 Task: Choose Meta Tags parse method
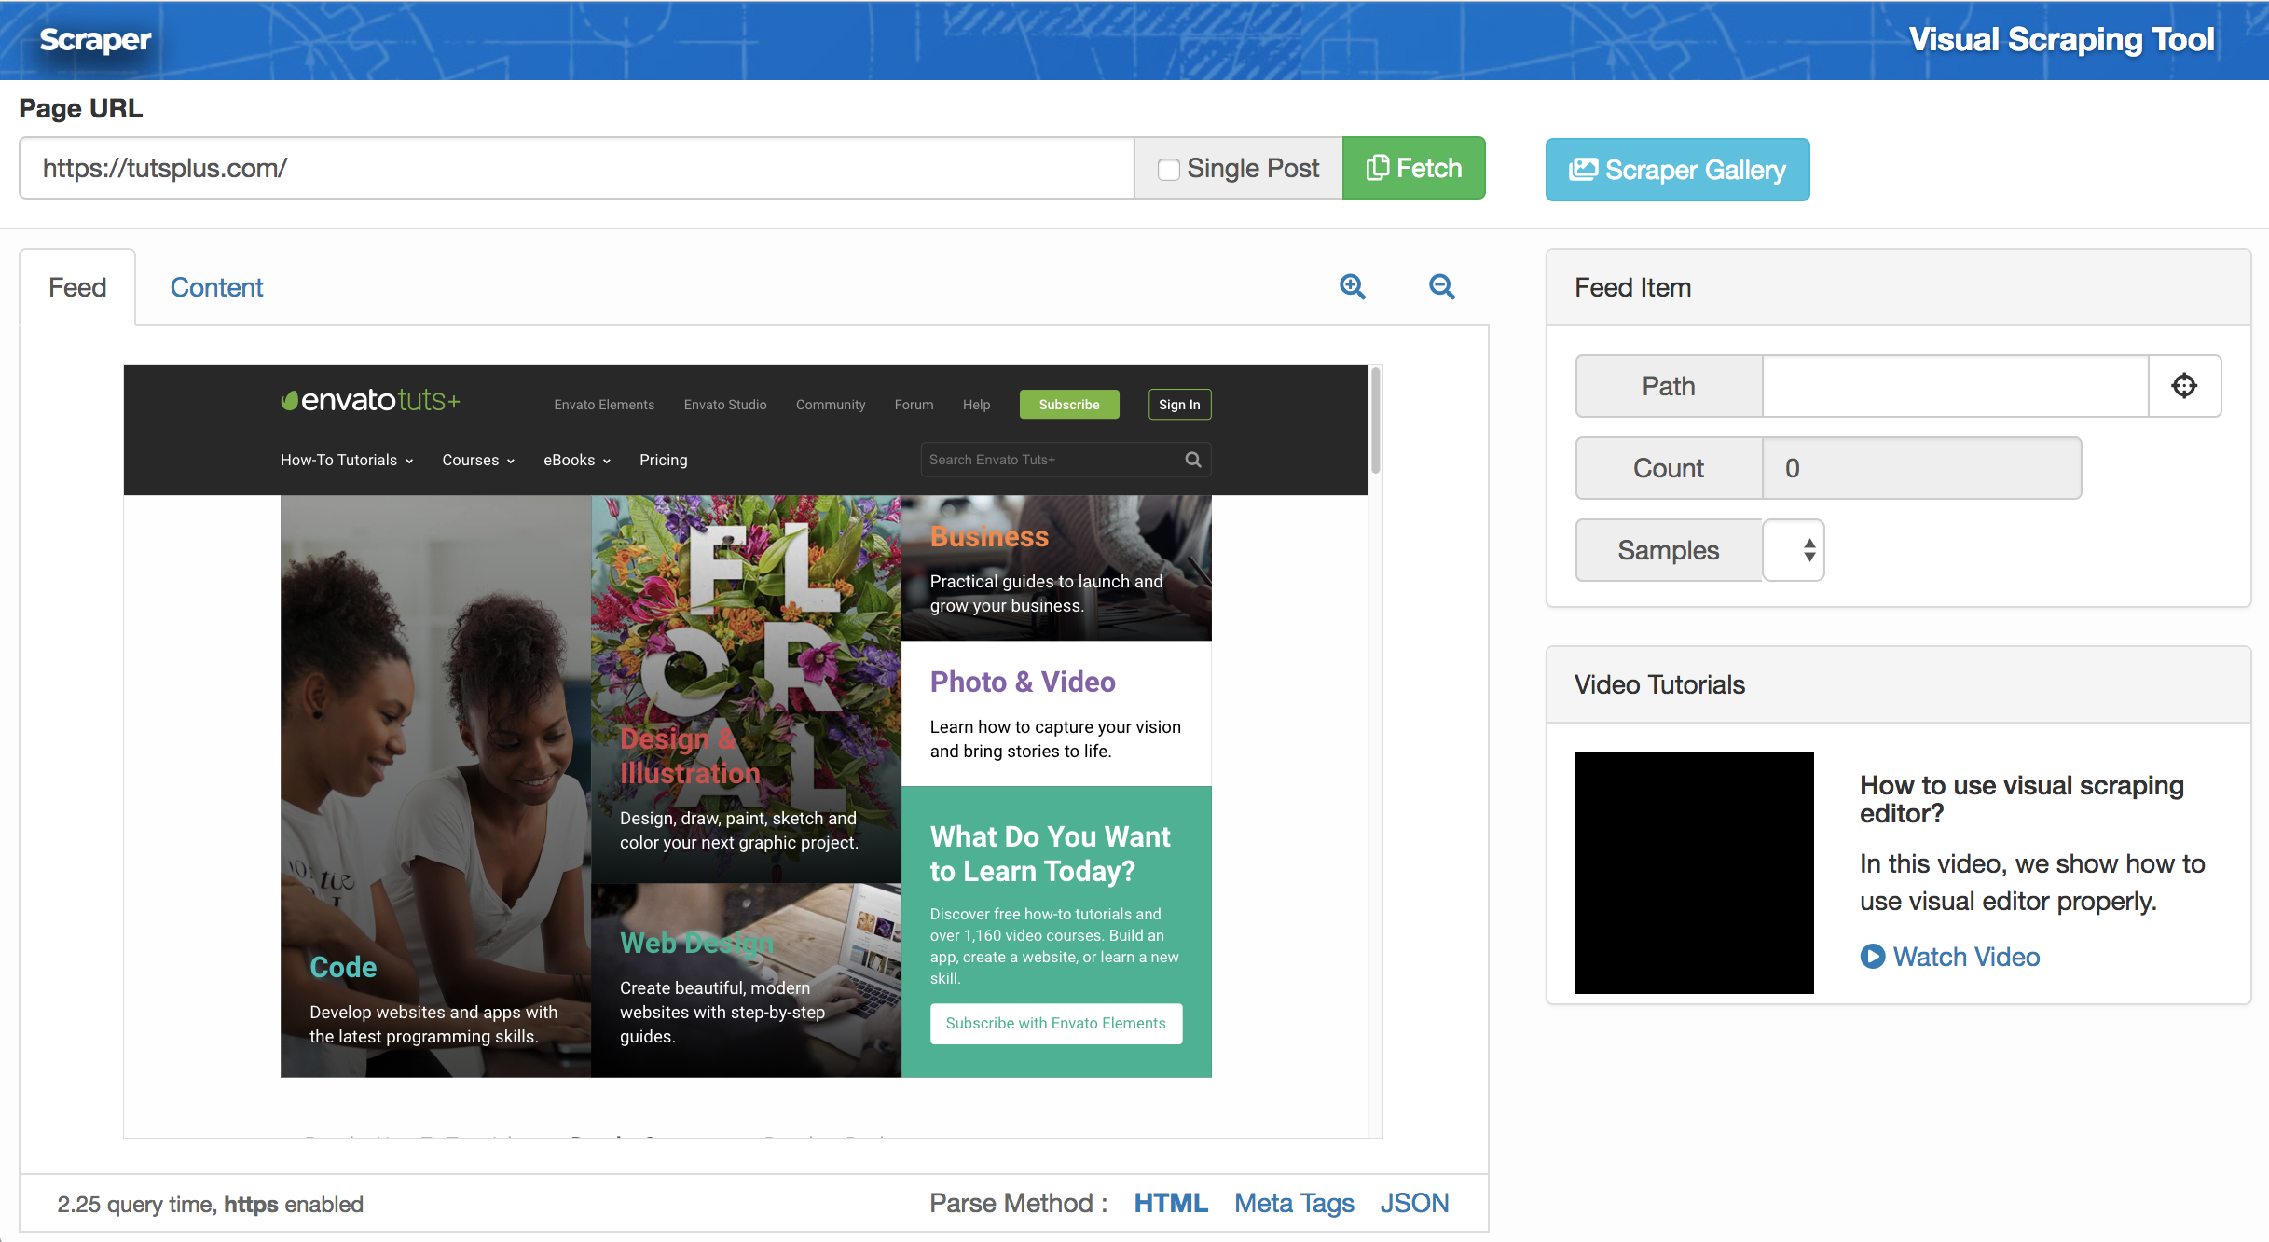click(x=1294, y=1203)
